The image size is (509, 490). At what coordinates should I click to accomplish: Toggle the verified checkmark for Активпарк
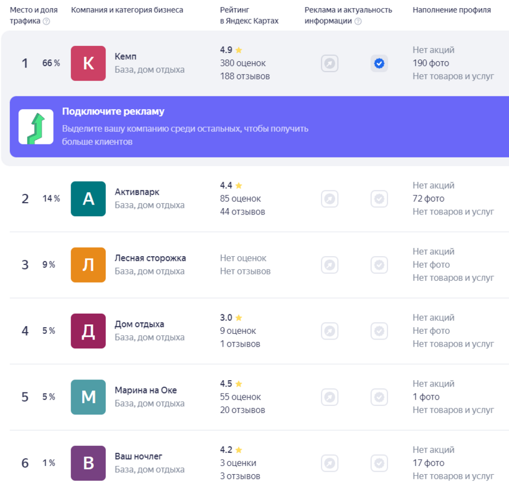(379, 199)
